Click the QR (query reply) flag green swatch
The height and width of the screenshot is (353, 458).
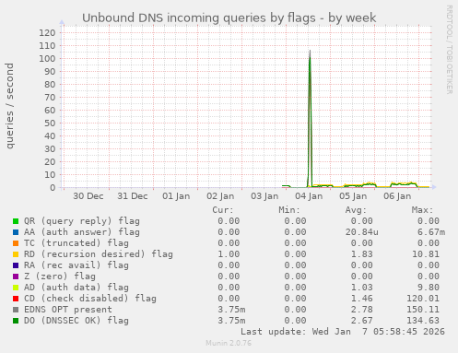point(16,221)
